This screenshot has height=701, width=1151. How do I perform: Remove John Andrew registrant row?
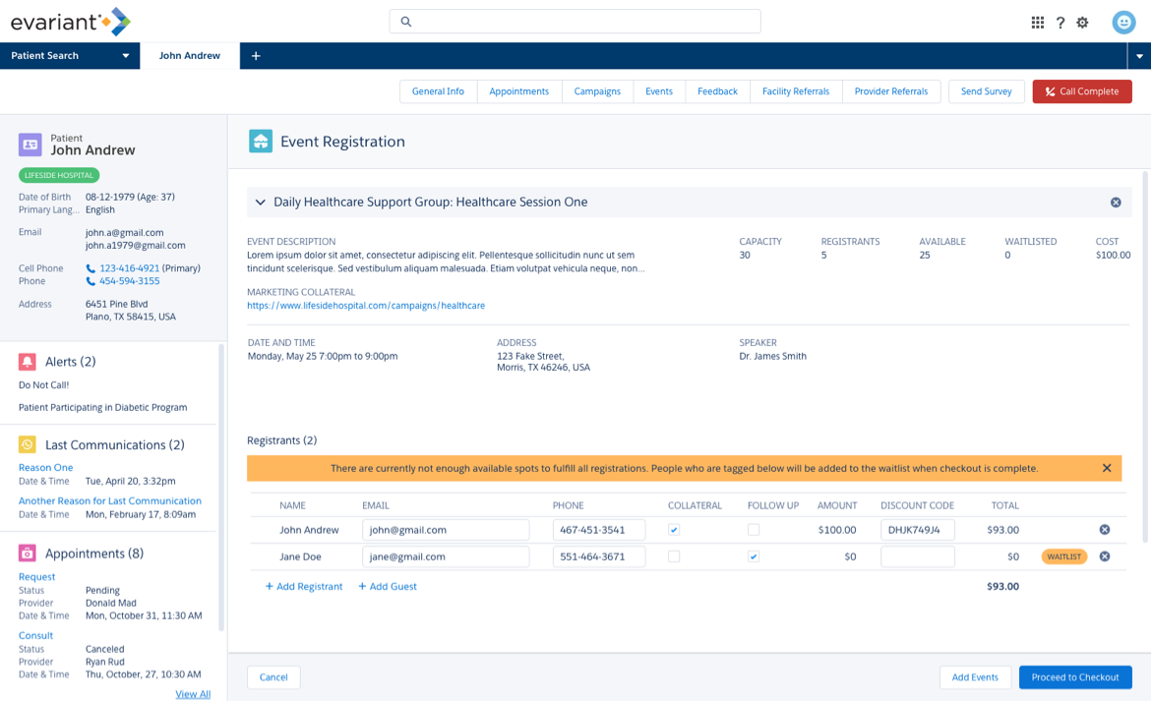1105,530
